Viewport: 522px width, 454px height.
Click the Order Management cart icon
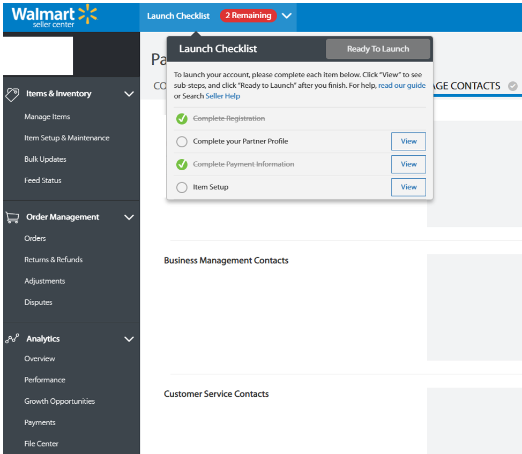tap(12, 217)
